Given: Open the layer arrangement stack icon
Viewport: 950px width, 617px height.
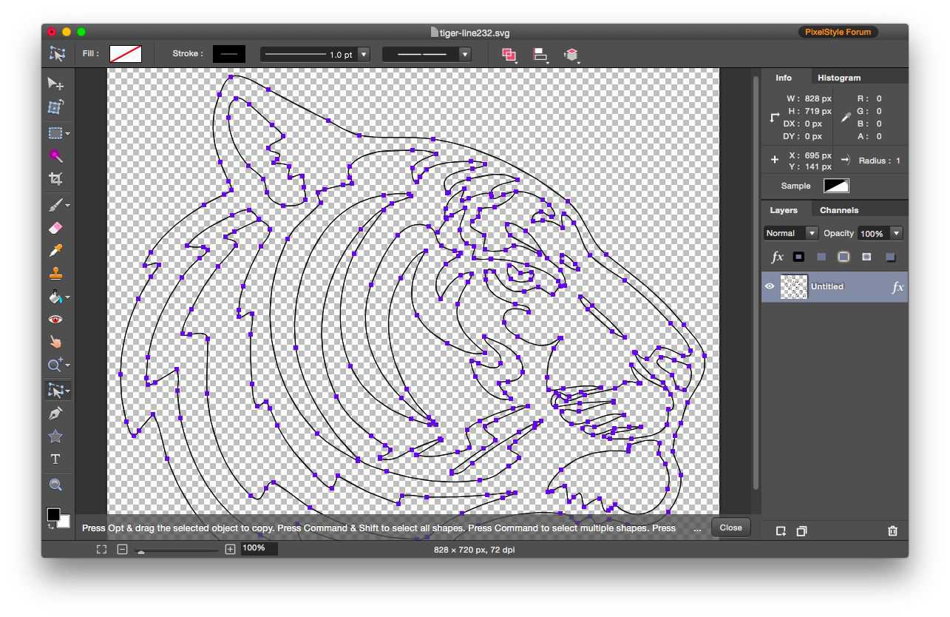Looking at the screenshot, I should (x=571, y=55).
